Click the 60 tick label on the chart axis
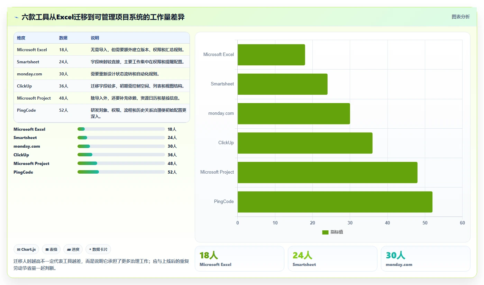The height and width of the screenshot is (285, 484). [462, 223]
